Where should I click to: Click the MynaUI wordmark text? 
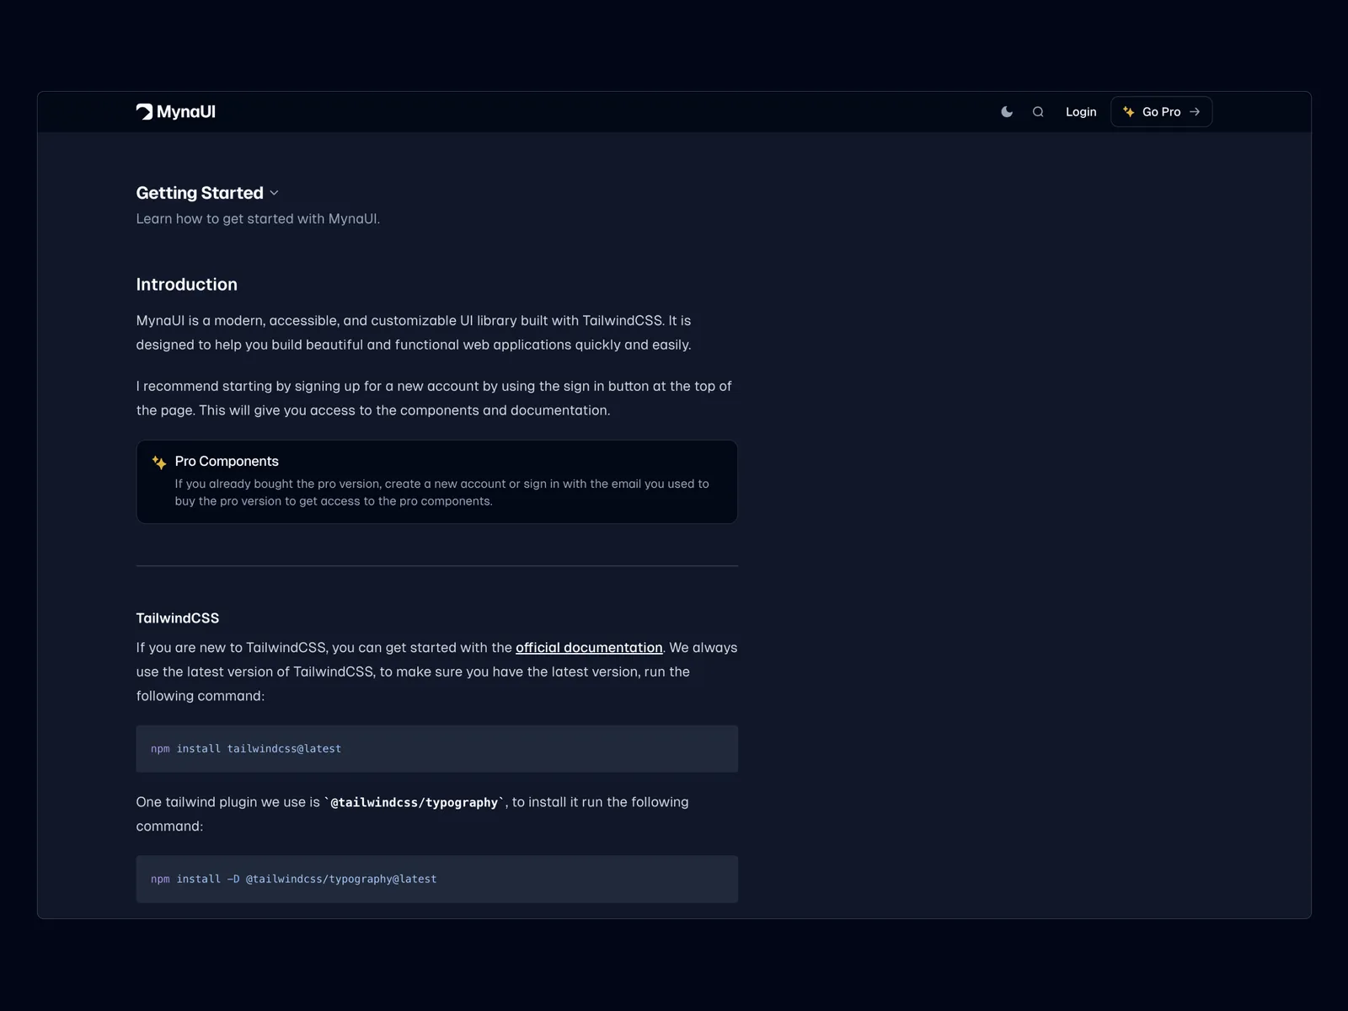[186, 112]
